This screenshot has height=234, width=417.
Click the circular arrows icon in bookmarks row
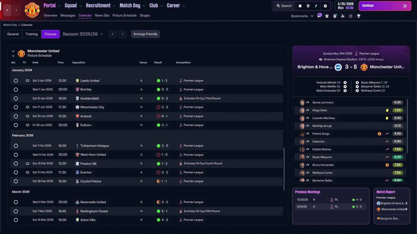351,16
